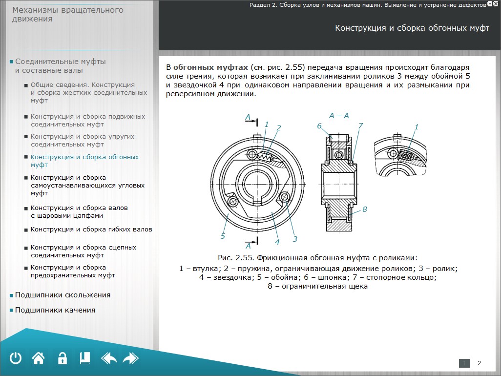Expand the Подшипники скольжения section

63,295
